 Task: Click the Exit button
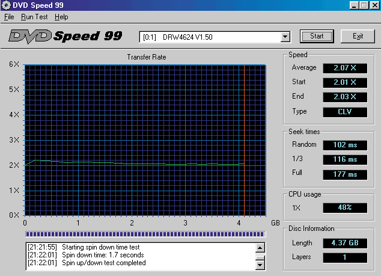tap(358, 37)
